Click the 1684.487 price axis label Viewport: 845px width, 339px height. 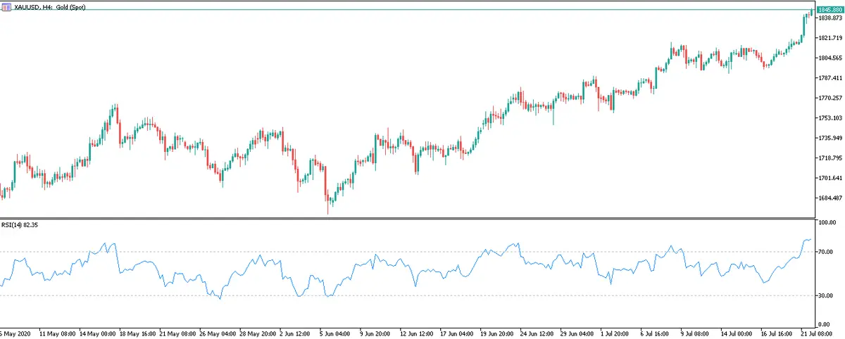tap(829, 198)
